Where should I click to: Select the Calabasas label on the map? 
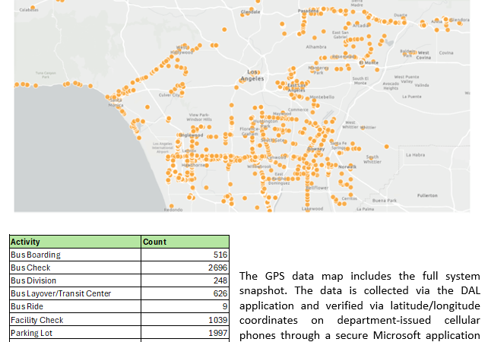(27, 9)
